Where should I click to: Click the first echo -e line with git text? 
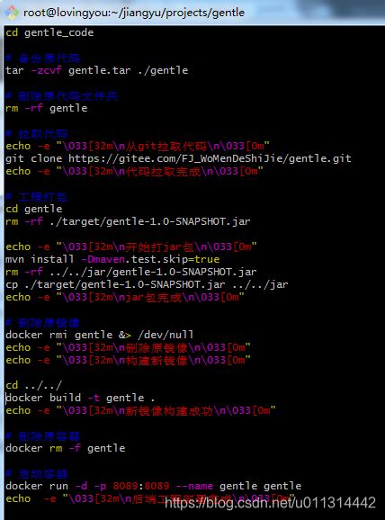138,146
